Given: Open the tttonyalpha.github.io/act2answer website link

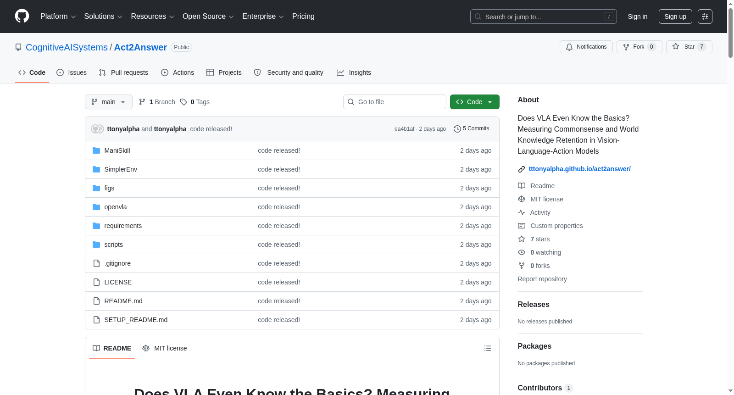Looking at the screenshot, I should pos(579,169).
